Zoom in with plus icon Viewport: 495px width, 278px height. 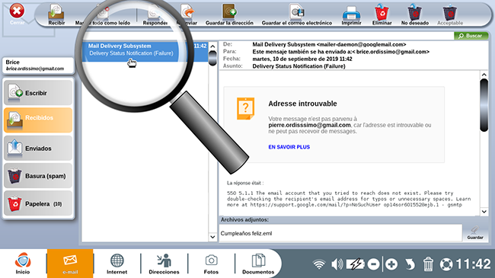tap(391, 264)
